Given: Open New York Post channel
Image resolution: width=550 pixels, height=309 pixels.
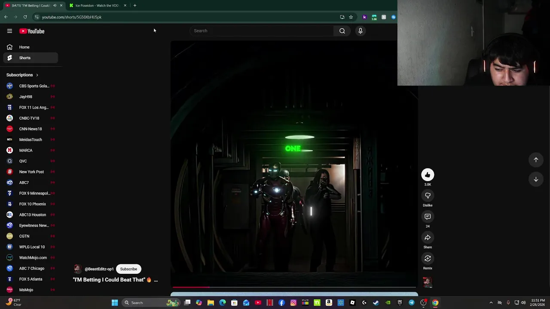Looking at the screenshot, I should [30, 172].
